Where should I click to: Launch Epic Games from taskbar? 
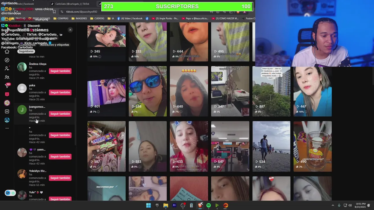(157, 205)
